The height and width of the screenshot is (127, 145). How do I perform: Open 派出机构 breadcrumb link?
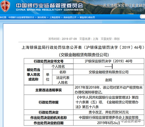click(42, 17)
